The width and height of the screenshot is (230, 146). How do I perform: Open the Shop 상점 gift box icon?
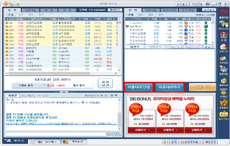click(x=224, y=37)
